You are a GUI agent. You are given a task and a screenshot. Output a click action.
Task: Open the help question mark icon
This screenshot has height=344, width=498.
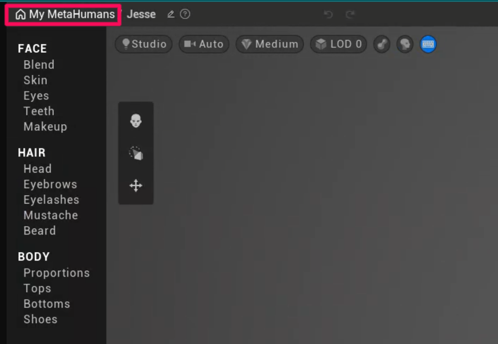pos(185,14)
